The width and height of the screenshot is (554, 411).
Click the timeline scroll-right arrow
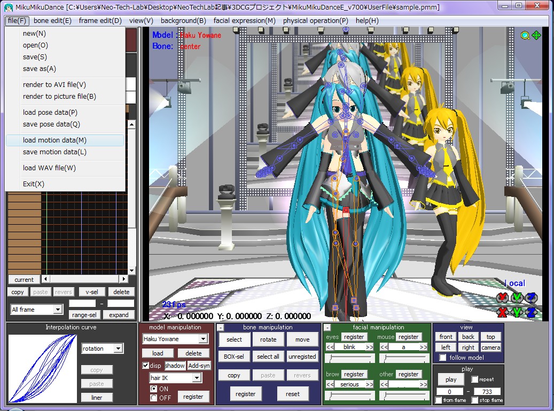pyautogui.click(x=123, y=279)
